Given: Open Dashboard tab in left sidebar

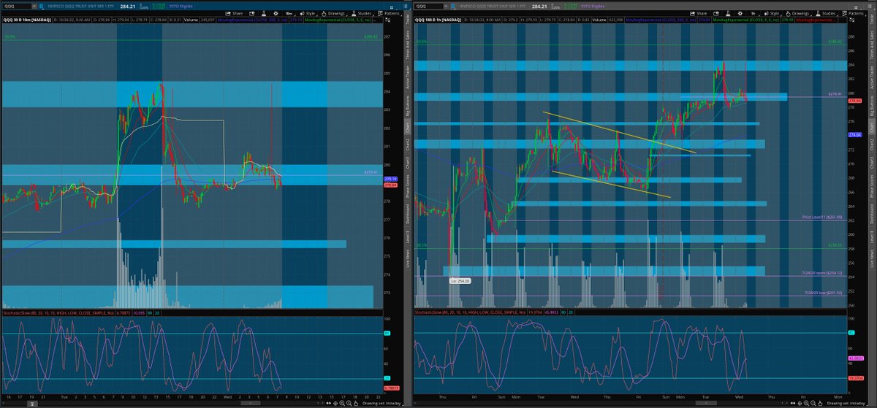Looking at the screenshot, I should (406, 213).
